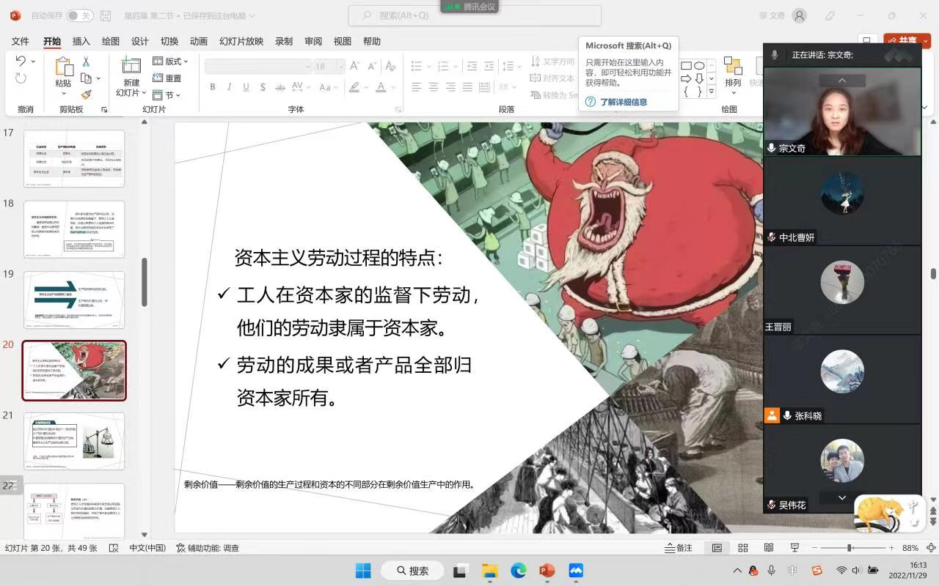Viewport: 939px width, 586px height.
Task: Start slideshow from status bar icon
Action: click(x=794, y=548)
